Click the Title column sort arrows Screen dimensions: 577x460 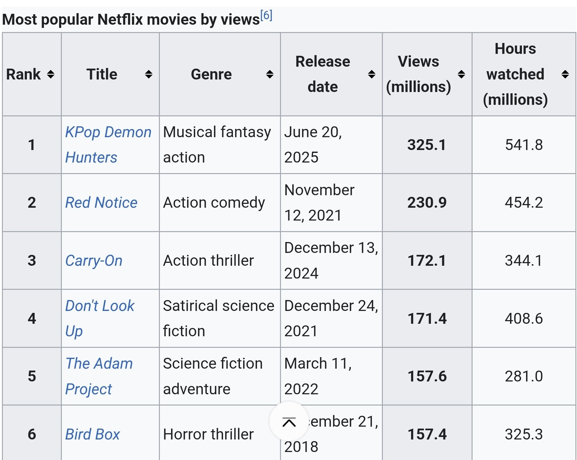click(x=148, y=74)
